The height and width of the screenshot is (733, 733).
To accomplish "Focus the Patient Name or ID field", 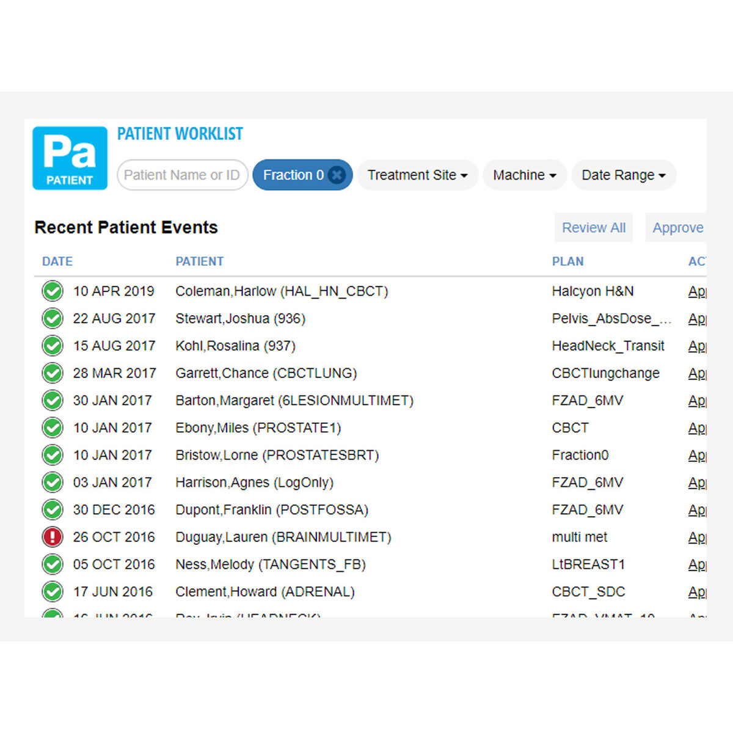I will pyautogui.click(x=182, y=175).
